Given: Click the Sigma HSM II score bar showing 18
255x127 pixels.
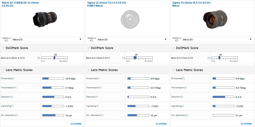Looking at the screenshot, I should coord(139,58).
